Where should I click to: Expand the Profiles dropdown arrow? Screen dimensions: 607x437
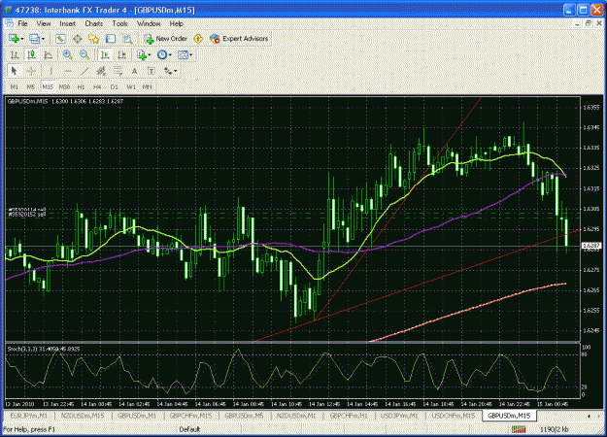[43, 39]
